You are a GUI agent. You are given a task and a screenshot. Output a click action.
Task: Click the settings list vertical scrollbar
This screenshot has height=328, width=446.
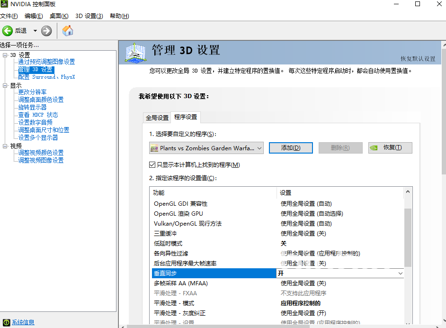click(x=408, y=237)
